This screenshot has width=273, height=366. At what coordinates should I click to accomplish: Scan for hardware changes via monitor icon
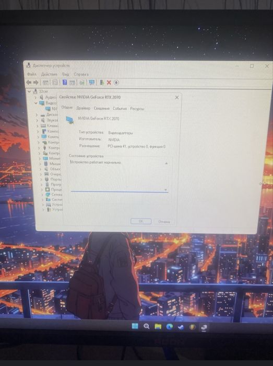pyautogui.click(x=92, y=83)
